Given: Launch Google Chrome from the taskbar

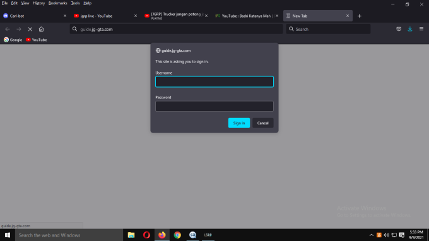Looking at the screenshot, I should [x=177, y=235].
